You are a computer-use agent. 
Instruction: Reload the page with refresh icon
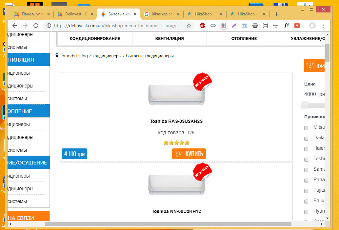pyautogui.click(x=36, y=26)
